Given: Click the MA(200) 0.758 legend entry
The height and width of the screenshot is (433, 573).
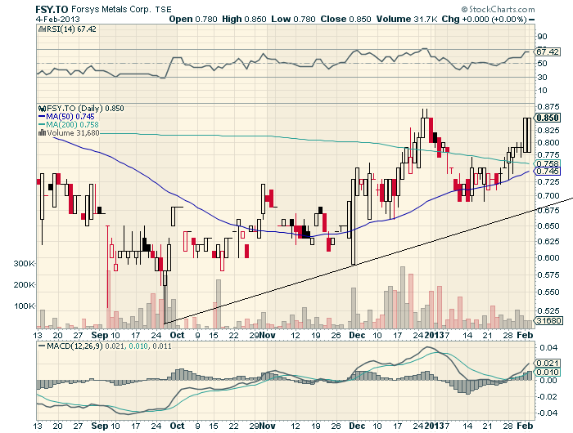Looking at the screenshot, I should click(68, 125).
